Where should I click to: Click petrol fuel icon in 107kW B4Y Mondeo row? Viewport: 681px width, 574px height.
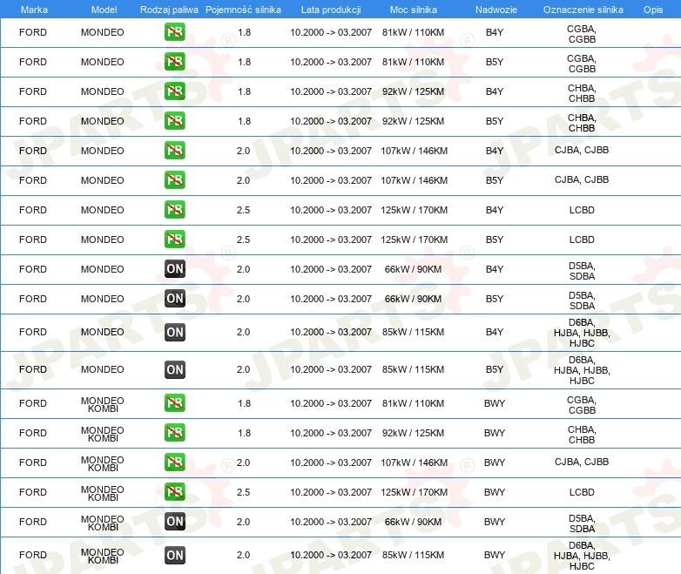click(174, 151)
